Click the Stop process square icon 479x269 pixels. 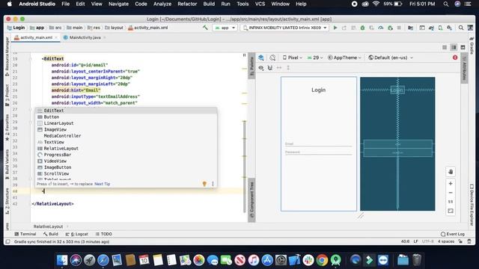[399, 28]
